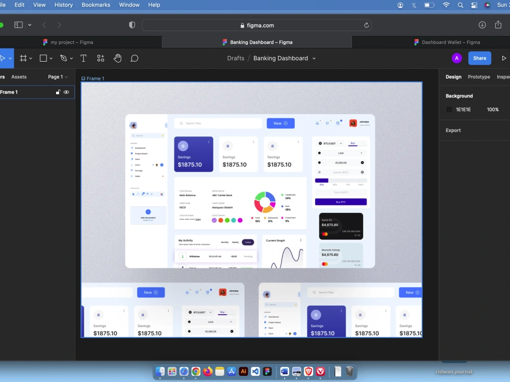This screenshot has width=510, height=382.
Task: Open the Page 1 dropdown
Action: 57,76
